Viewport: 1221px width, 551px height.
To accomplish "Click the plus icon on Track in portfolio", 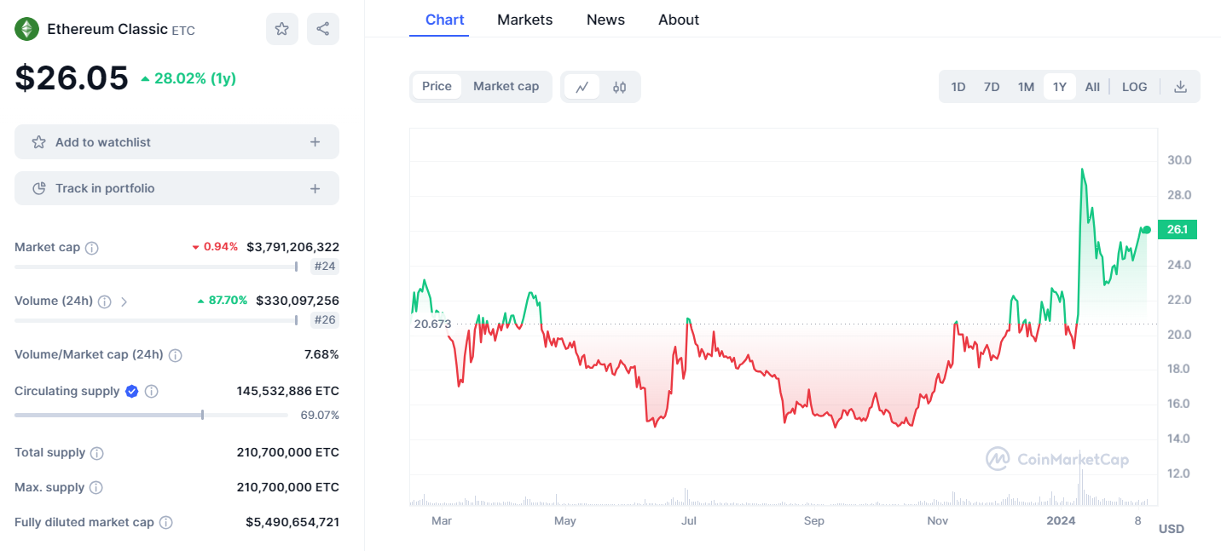I will tap(315, 188).
